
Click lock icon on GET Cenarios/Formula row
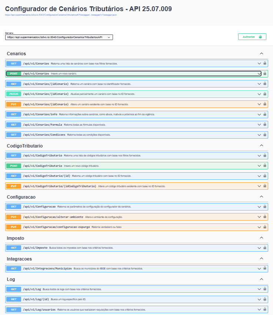[265, 125]
